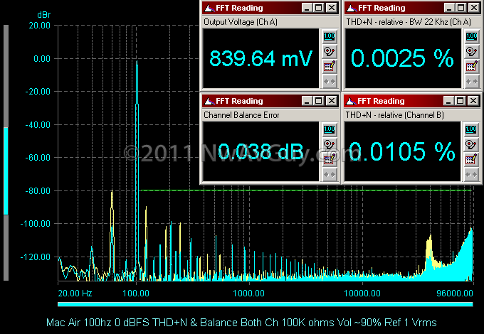Click the vertical cyan dBr range bar at left
The image size is (484, 334).
(6, 171)
